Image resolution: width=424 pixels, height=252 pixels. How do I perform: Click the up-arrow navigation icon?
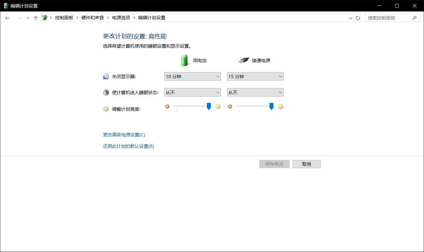pos(35,18)
